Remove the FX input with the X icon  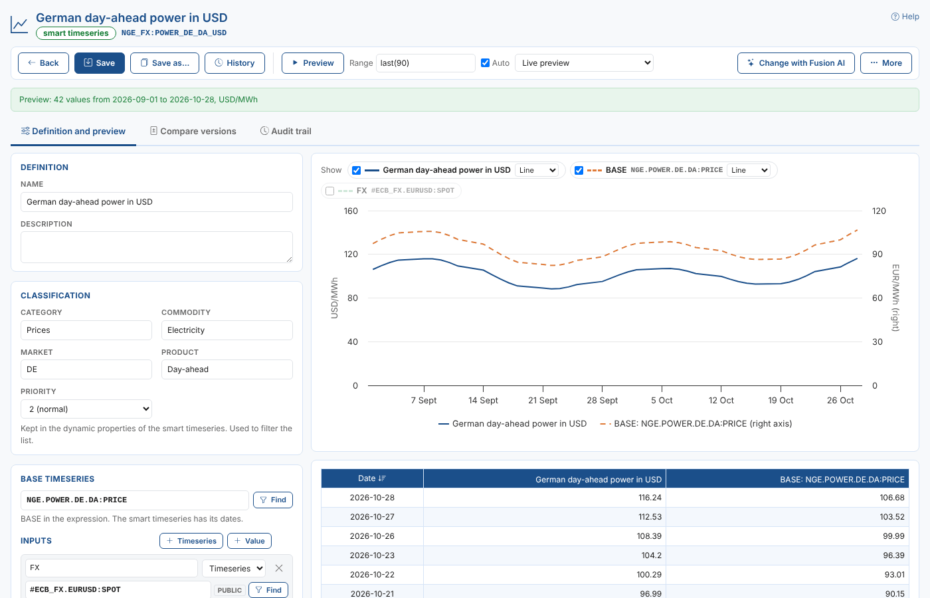pyautogui.click(x=279, y=568)
